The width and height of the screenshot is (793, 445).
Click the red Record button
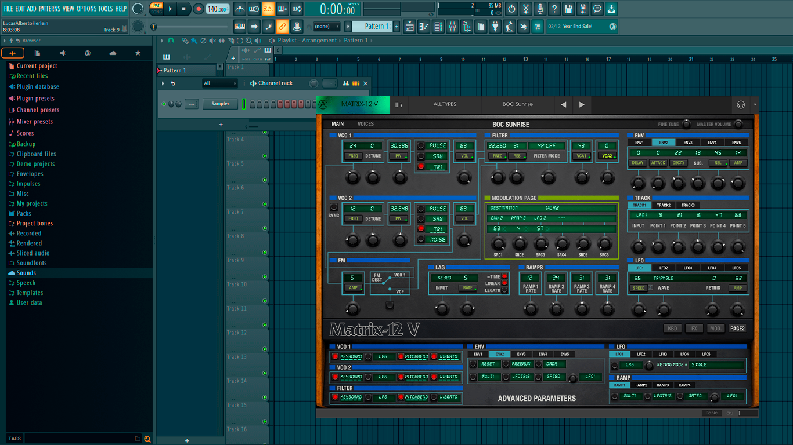pos(198,9)
